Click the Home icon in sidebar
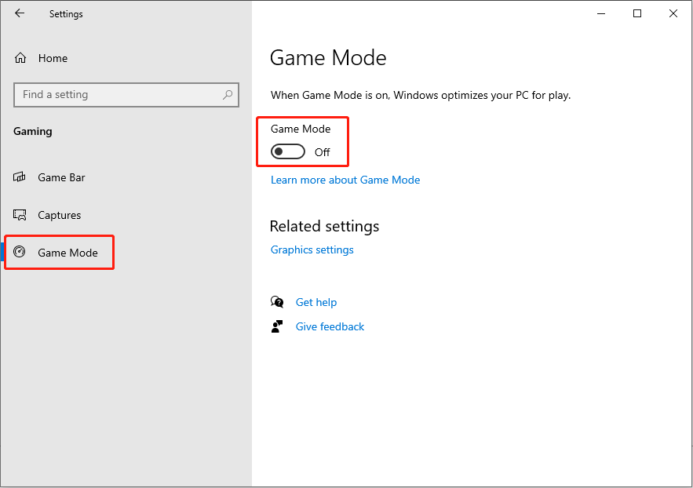Image resolution: width=693 pixels, height=488 pixels. pos(21,58)
